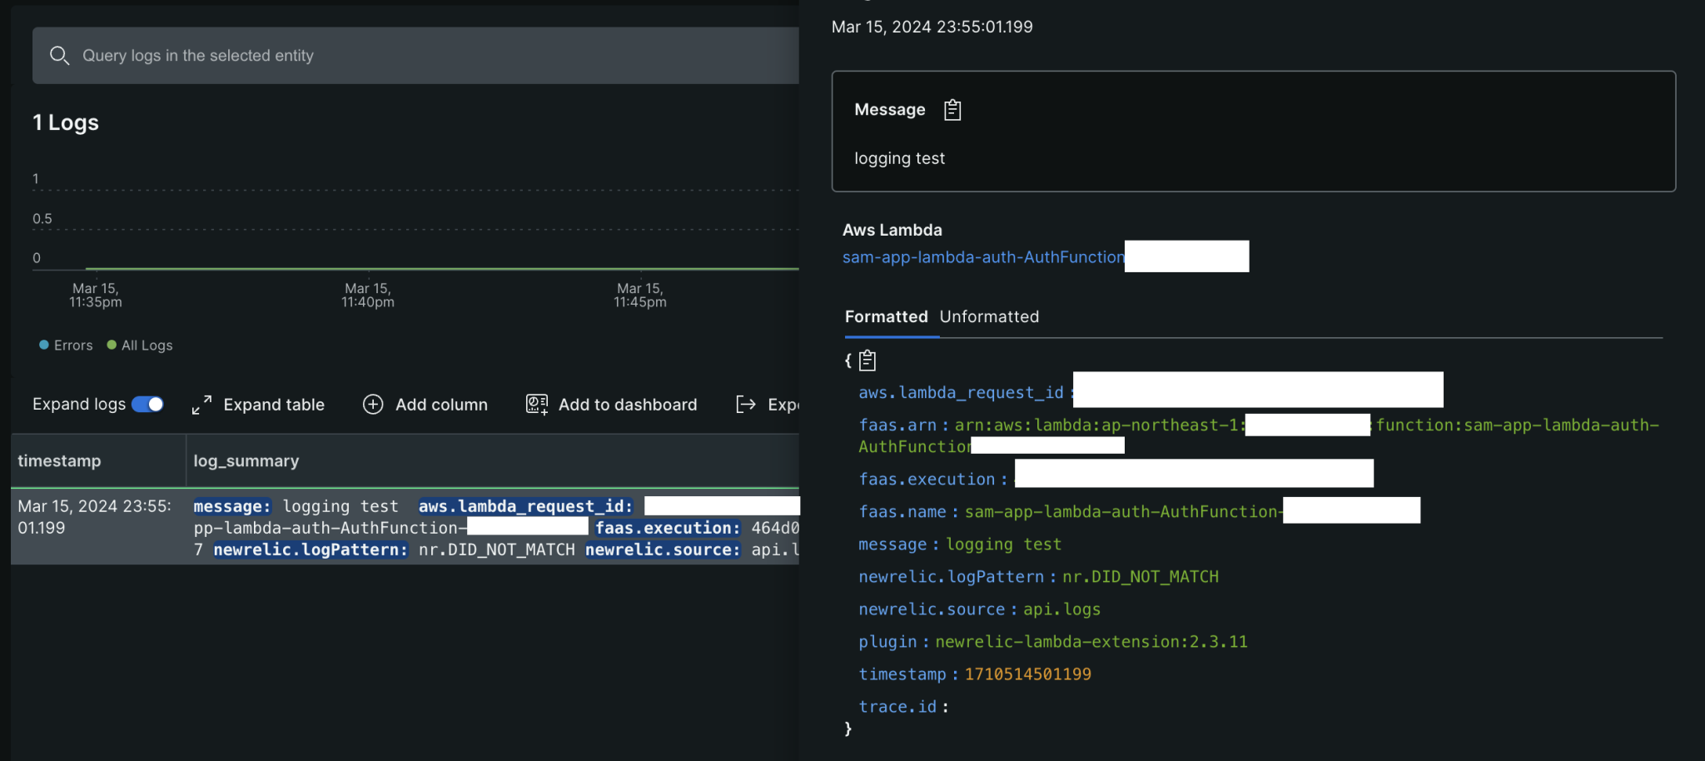Viewport: 1705px width, 761px height.
Task: Click the newrelic.logPattern value nr.DID_NOT_MATCH in details
Action: pyautogui.click(x=1141, y=577)
